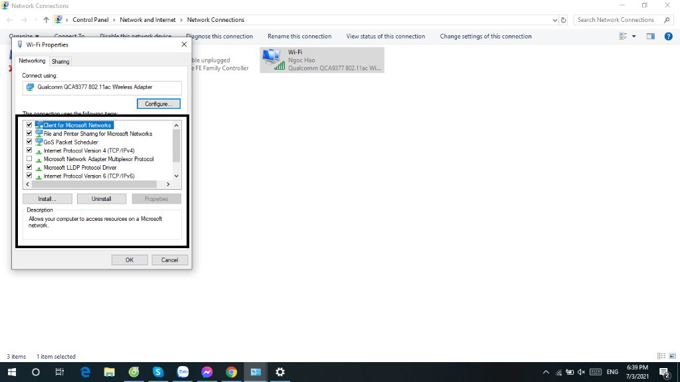Viewport: 680px width, 382px height.
Task: Refresh the Network Connections view
Action: click(563, 20)
